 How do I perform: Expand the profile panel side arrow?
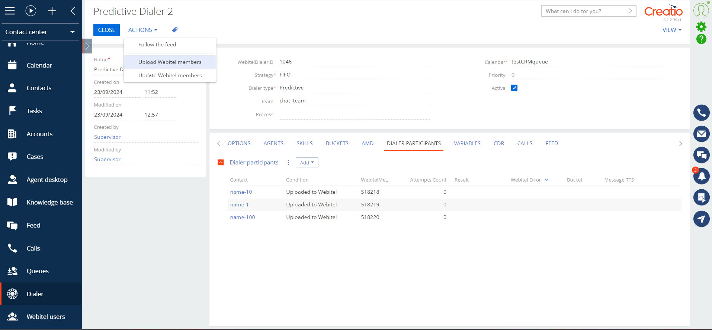87,46
